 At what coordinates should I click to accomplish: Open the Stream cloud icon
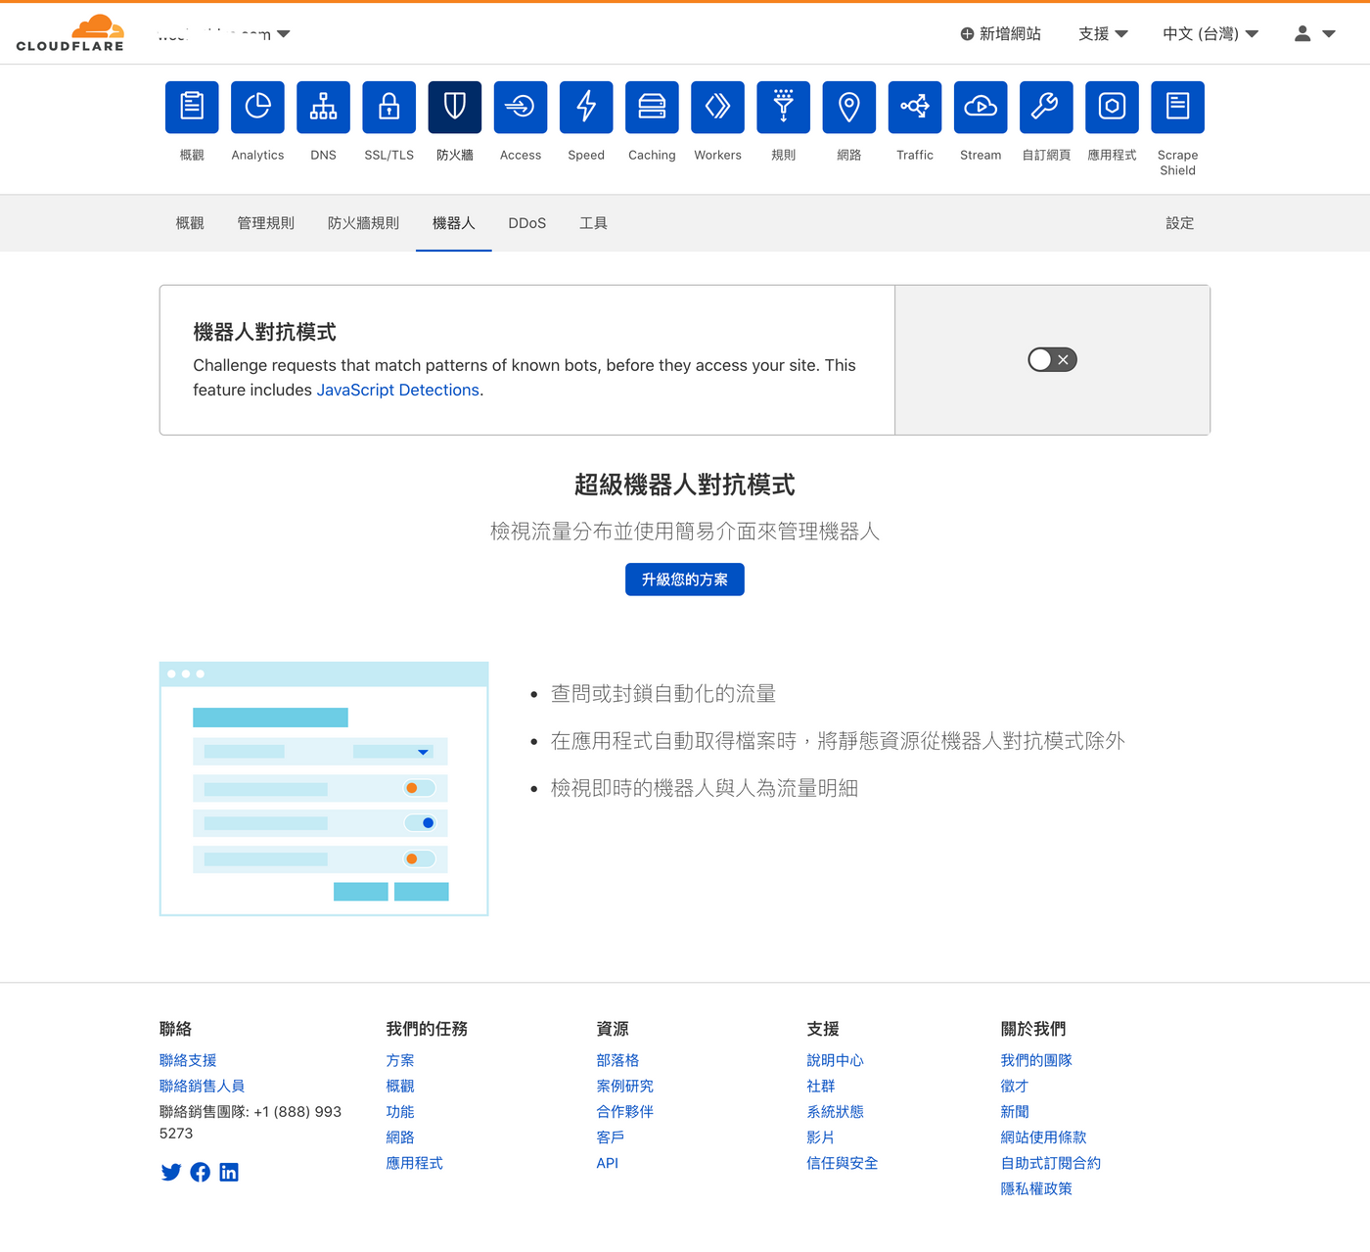pos(981,107)
